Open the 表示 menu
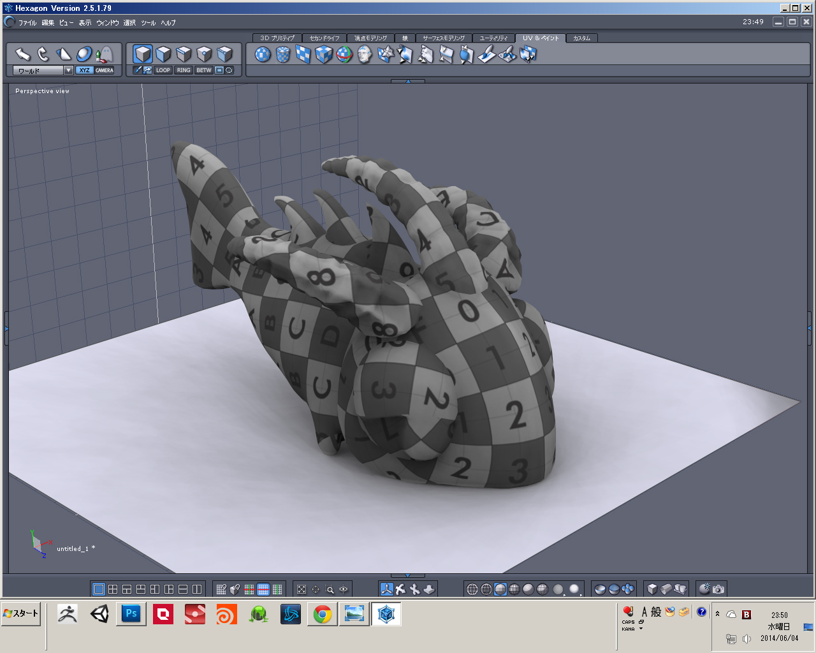This screenshot has width=816, height=653. (x=85, y=22)
